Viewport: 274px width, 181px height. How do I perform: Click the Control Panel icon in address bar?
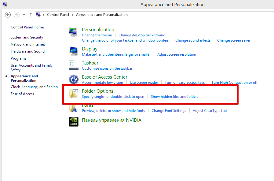point(38,14)
